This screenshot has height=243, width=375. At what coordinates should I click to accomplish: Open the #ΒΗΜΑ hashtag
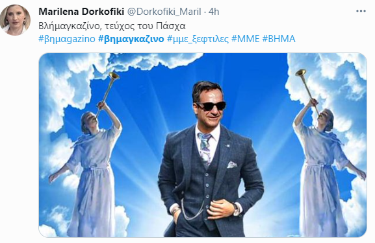[279, 39]
